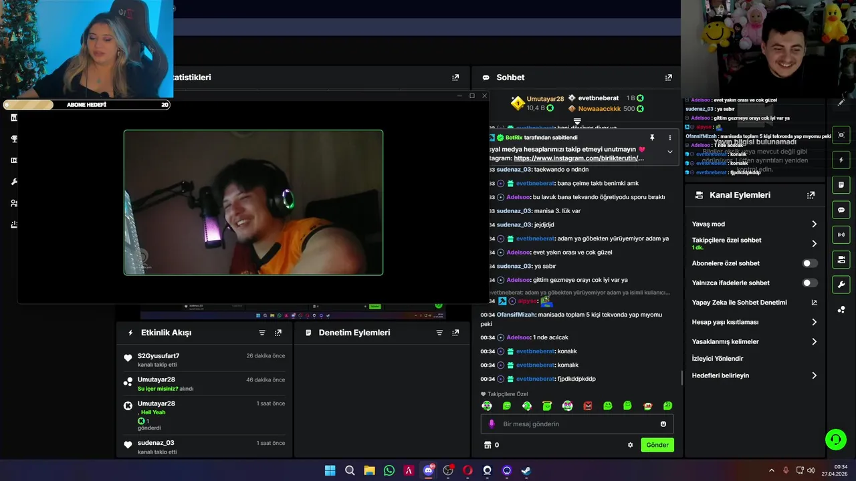Click the purple microphone icon in chat

(x=492, y=424)
